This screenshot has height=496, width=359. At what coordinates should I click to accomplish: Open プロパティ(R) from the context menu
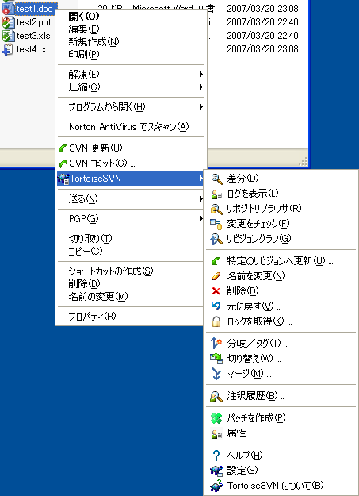(x=131, y=317)
